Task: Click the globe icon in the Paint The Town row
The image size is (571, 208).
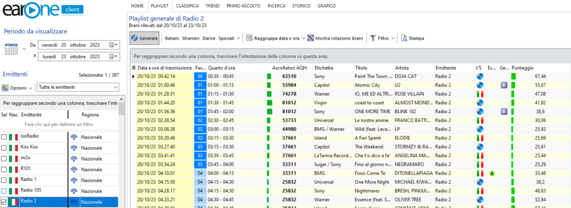Action: pos(480,76)
